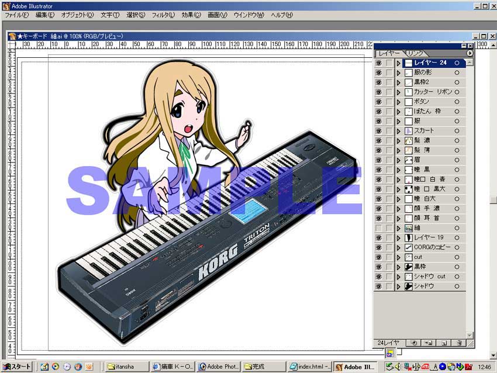Launch the Firefox quick launch icon
This screenshot has width=497, height=373.
point(78,367)
